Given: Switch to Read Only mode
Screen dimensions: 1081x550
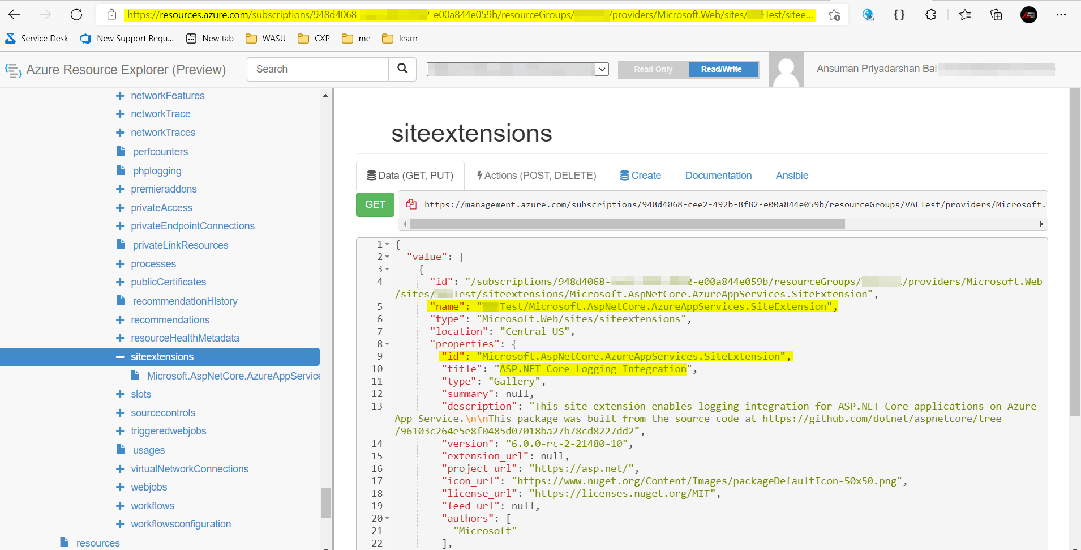Looking at the screenshot, I should click(x=653, y=69).
